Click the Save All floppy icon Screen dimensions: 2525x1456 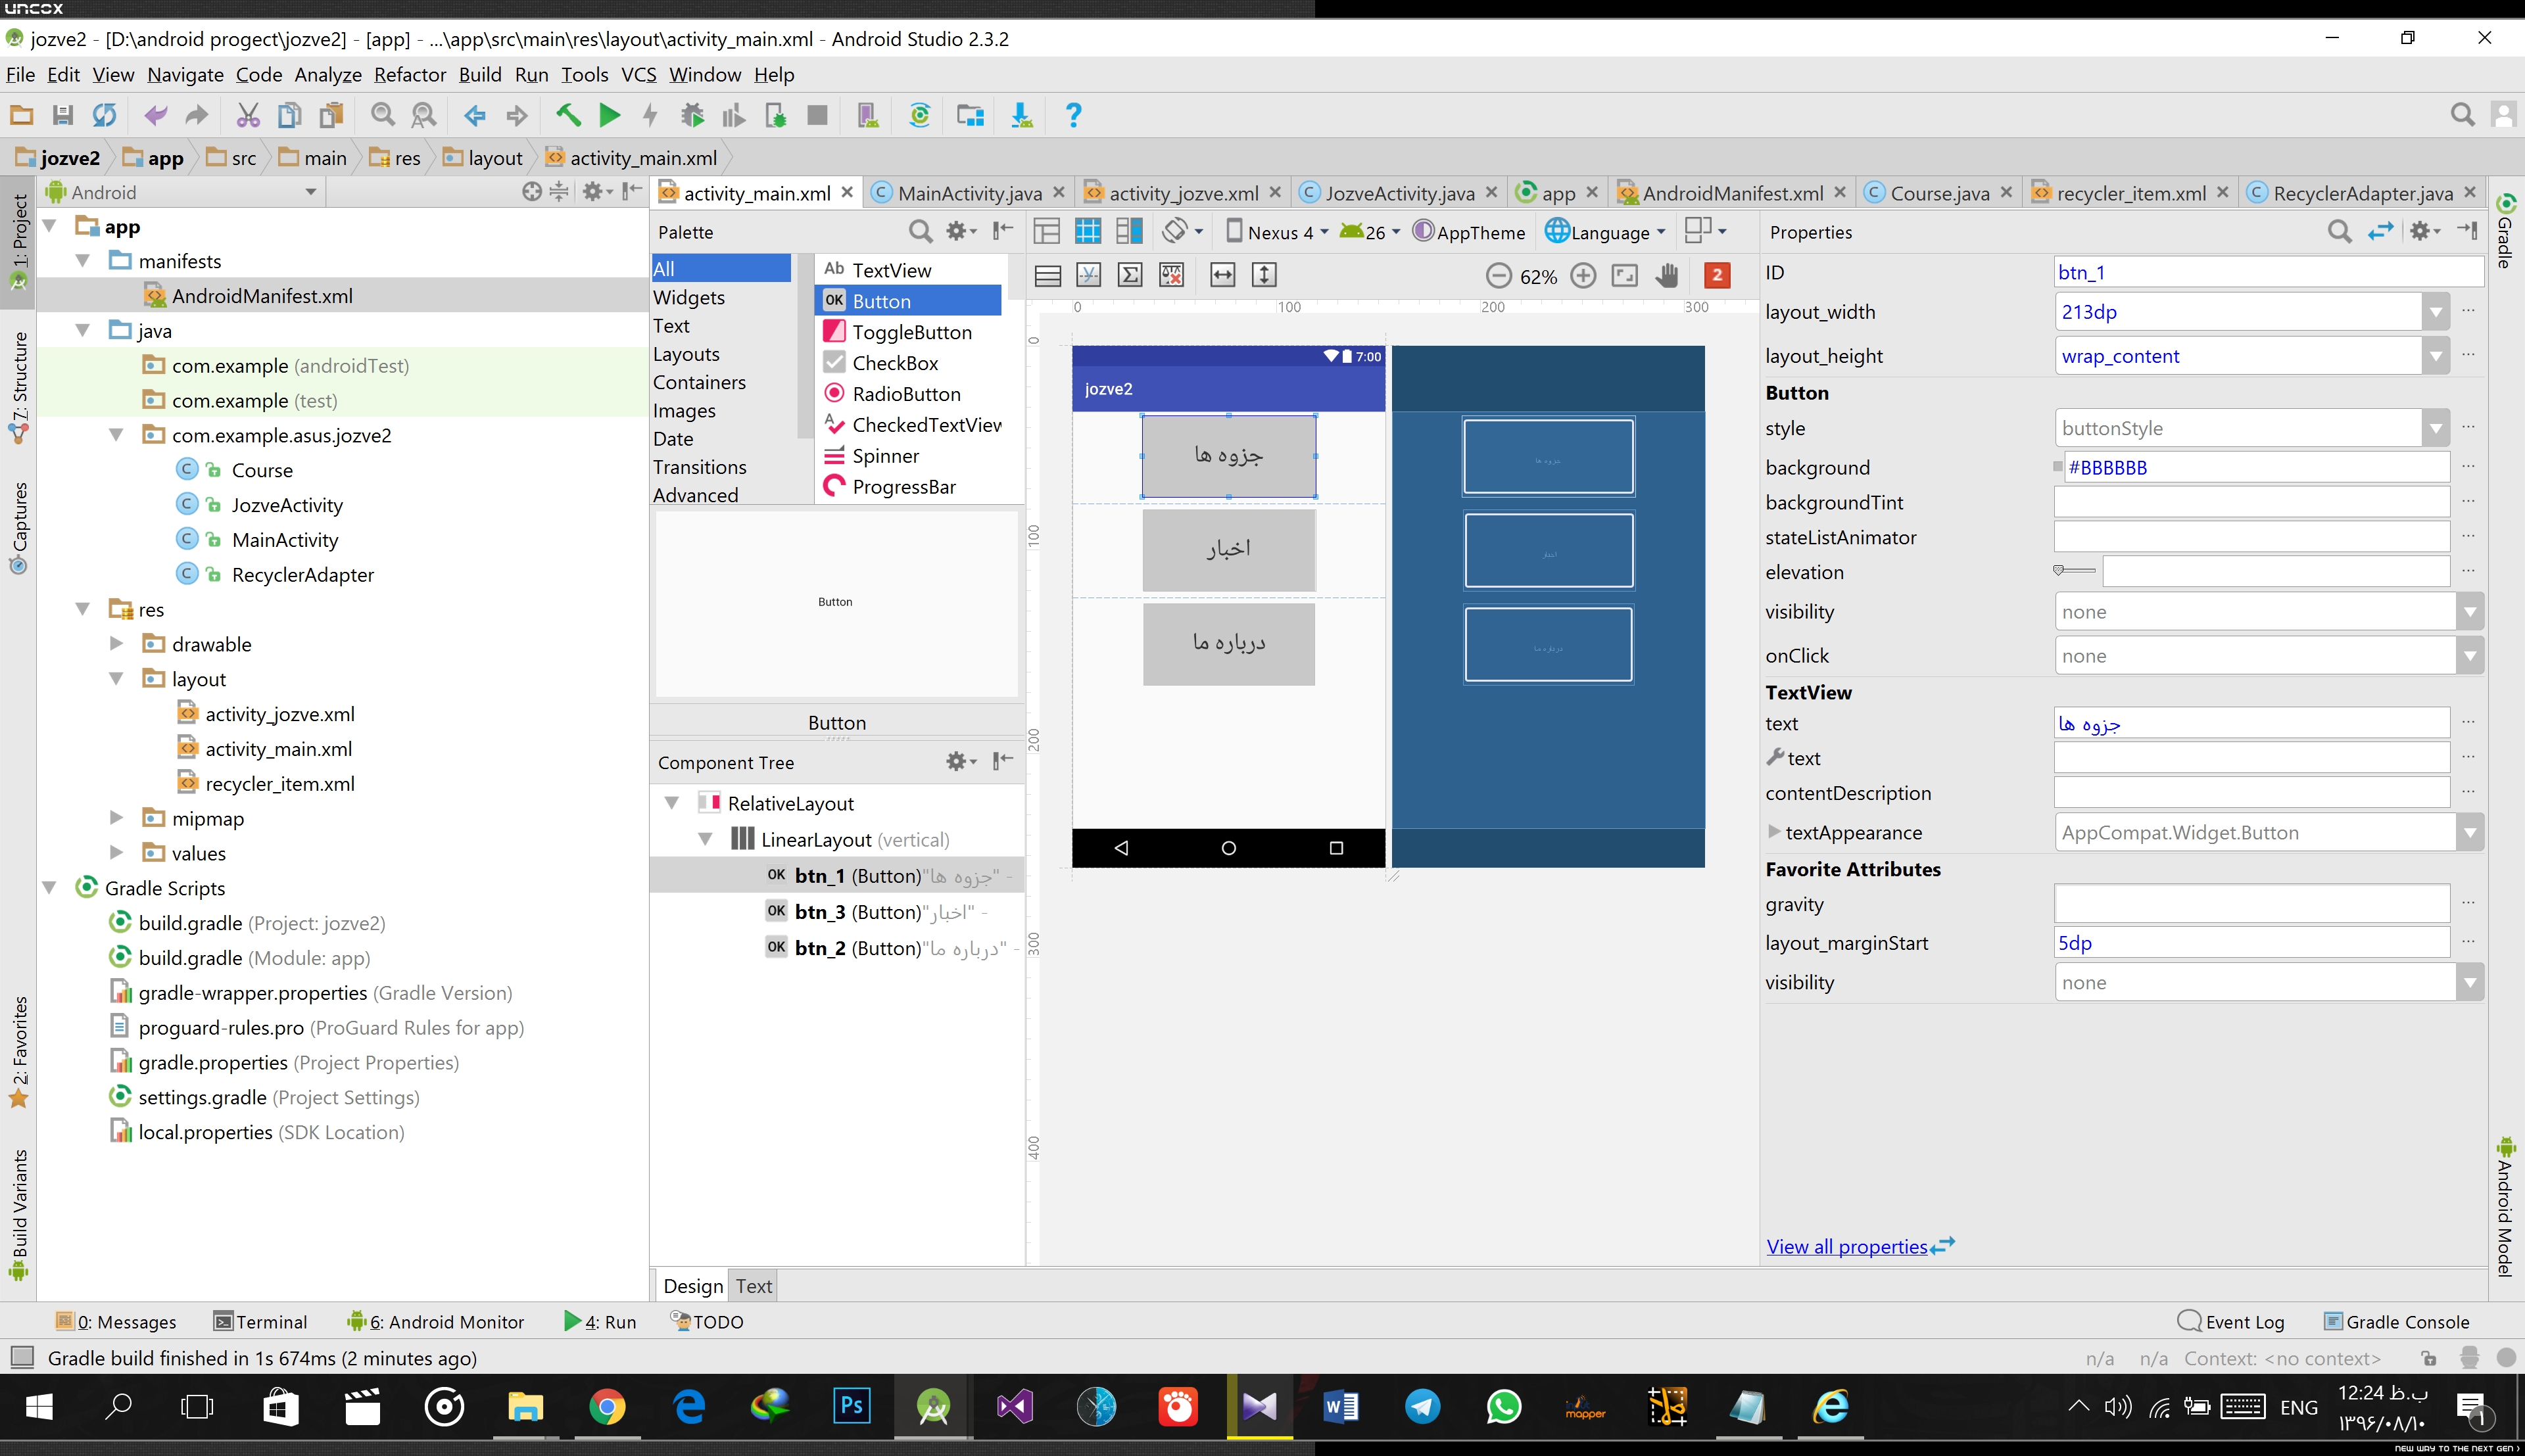coord(62,116)
